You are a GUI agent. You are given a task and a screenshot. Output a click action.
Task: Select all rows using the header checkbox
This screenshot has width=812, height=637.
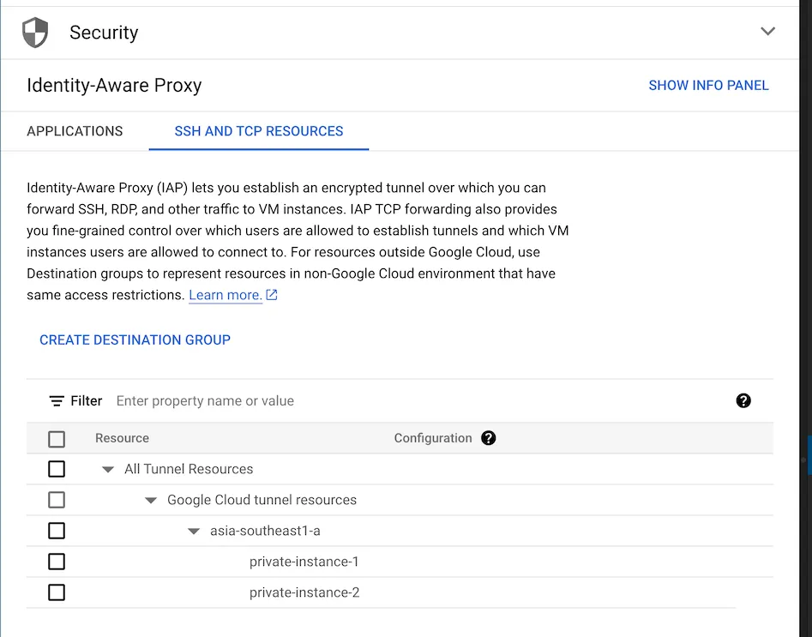[x=57, y=438]
